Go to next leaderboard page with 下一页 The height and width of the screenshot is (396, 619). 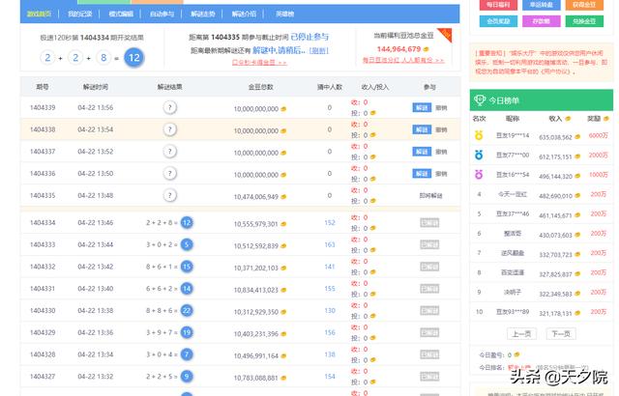560,333
